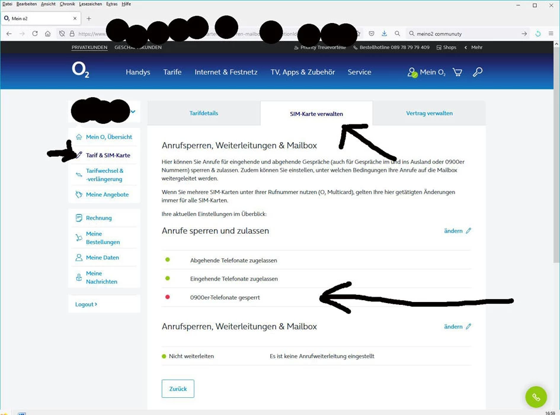This screenshot has height=415, width=560.
Task: Open the Service navigation item
Action: (x=359, y=72)
